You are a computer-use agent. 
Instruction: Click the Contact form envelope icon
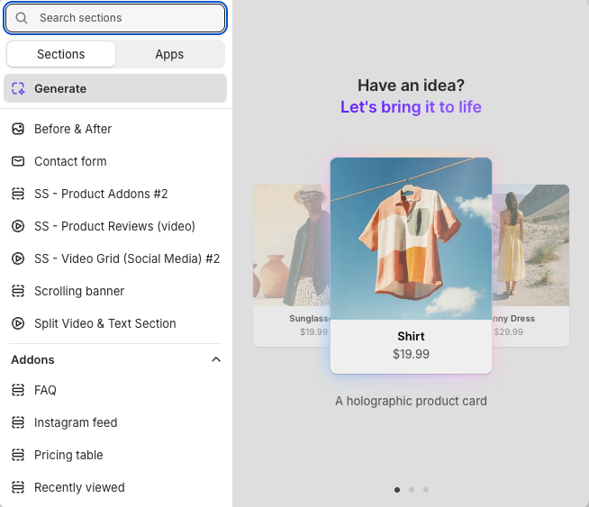click(x=18, y=161)
